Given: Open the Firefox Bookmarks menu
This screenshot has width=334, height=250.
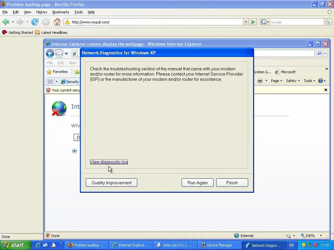Looking at the screenshot, I should tap(61, 12).
